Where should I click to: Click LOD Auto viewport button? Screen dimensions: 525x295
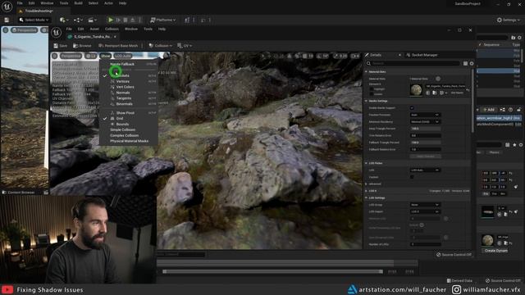(123, 56)
